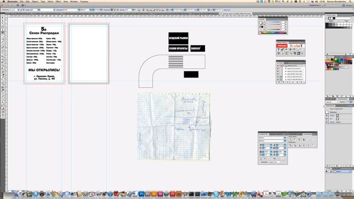
Task: Click the Minus Front shape mode in Pathfinder
Action: click(x=295, y=140)
